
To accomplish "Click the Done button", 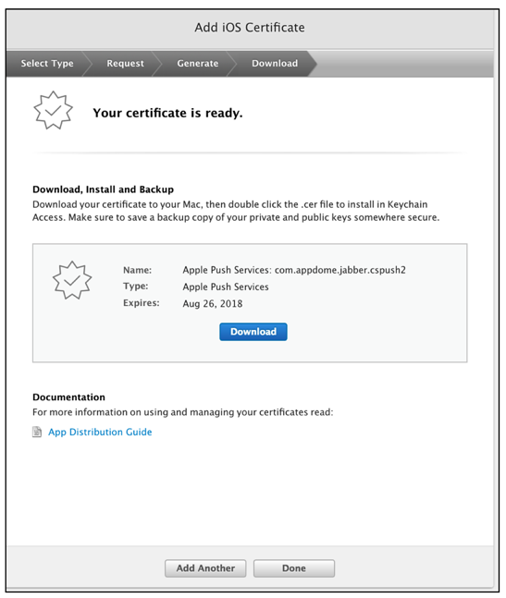I will point(294,567).
